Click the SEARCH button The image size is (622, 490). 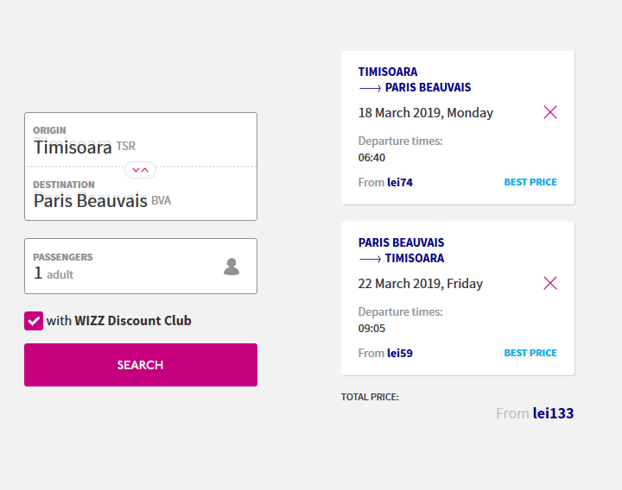[x=141, y=365]
